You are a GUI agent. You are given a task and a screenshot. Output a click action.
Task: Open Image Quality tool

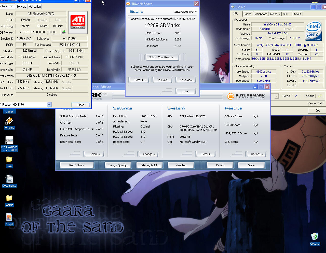[x=119, y=165]
